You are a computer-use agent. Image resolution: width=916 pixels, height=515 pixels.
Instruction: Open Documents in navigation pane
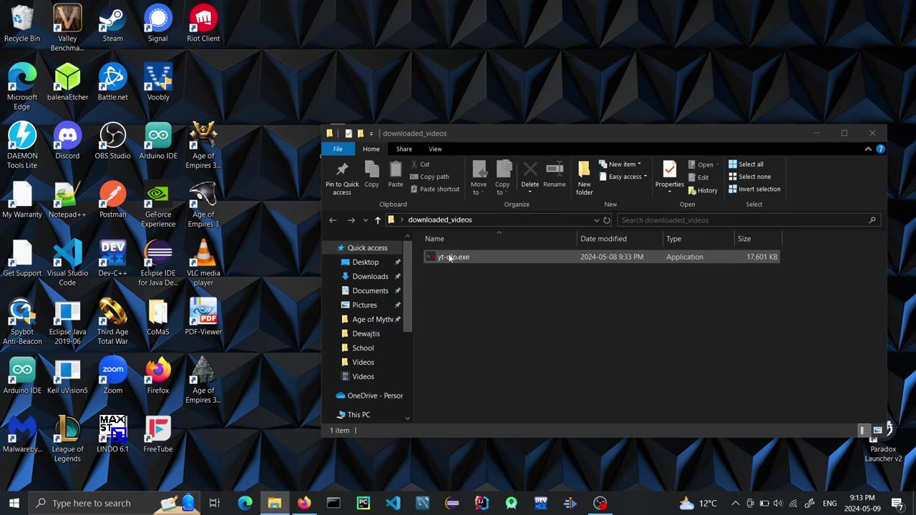(x=370, y=290)
